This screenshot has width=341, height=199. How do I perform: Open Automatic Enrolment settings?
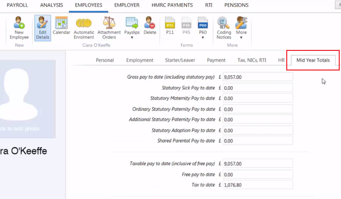[84, 28]
